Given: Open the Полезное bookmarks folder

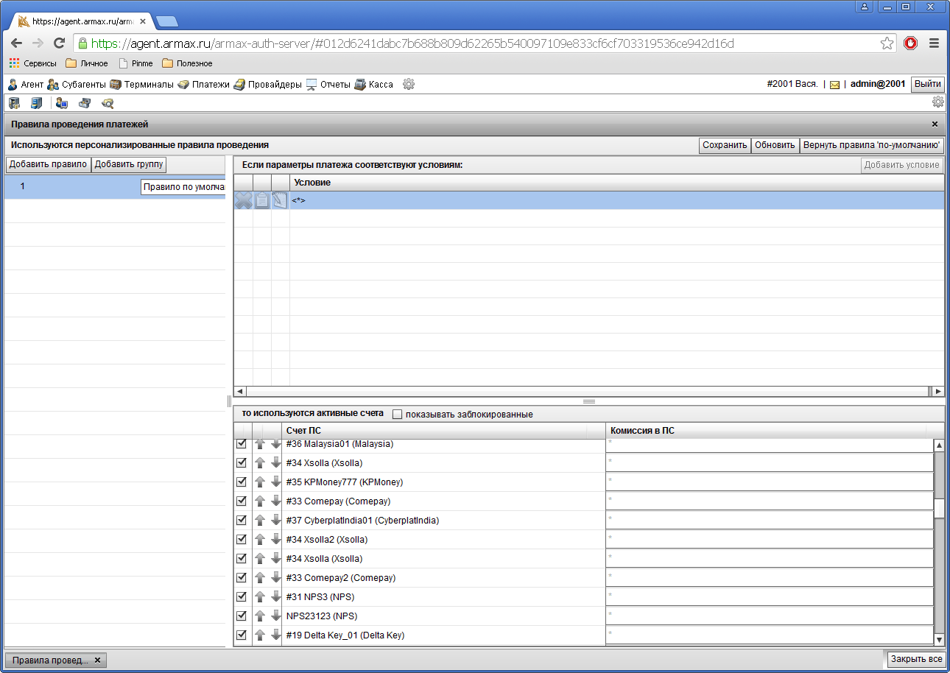Looking at the screenshot, I should tap(187, 63).
